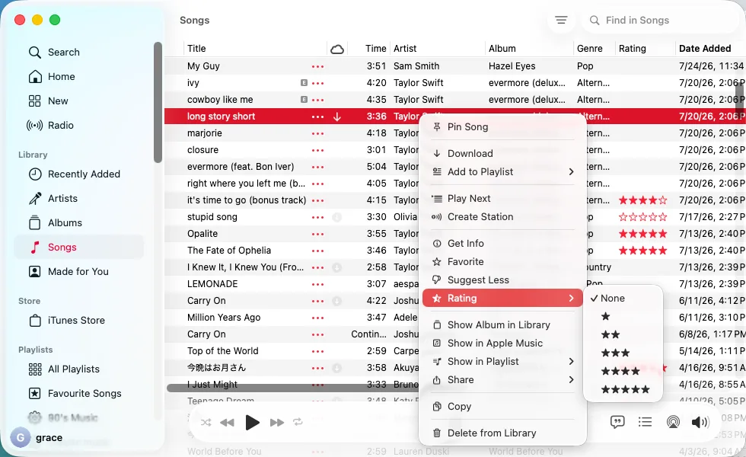Open the filter/sort options icon
Viewport: 746px width, 457px height.
pyautogui.click(x=562, y=20)
